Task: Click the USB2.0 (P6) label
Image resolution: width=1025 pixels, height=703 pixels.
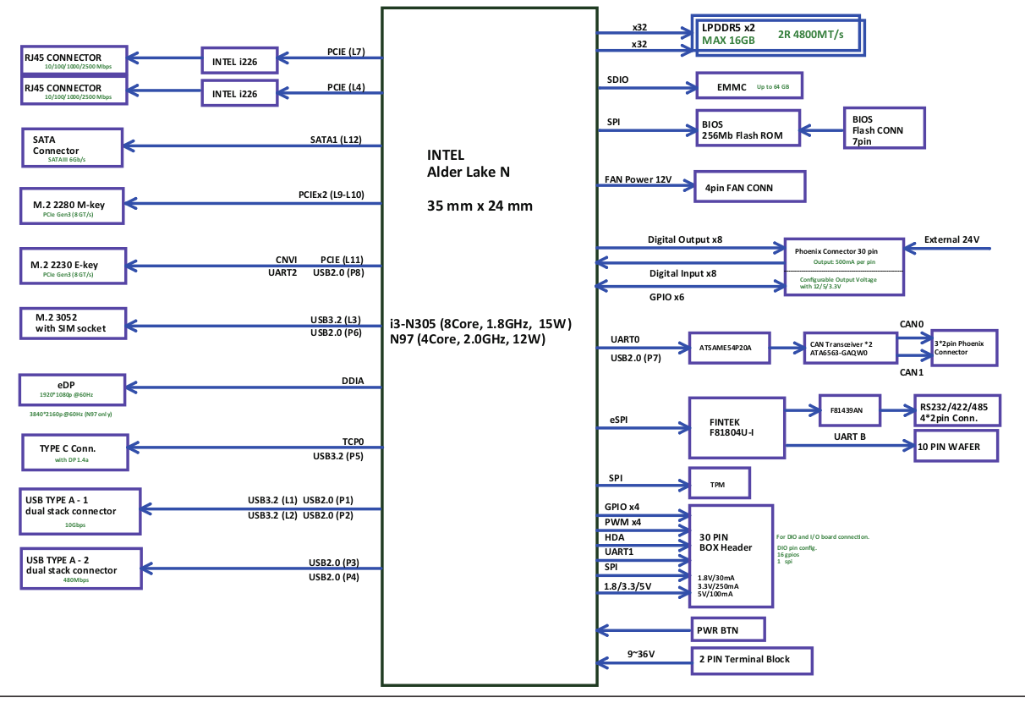Action: 337,333
